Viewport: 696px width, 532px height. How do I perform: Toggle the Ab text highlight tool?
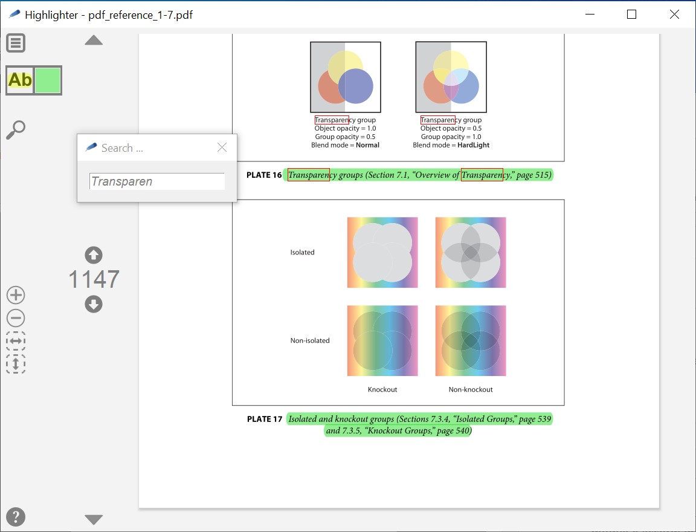coord(20,80)
